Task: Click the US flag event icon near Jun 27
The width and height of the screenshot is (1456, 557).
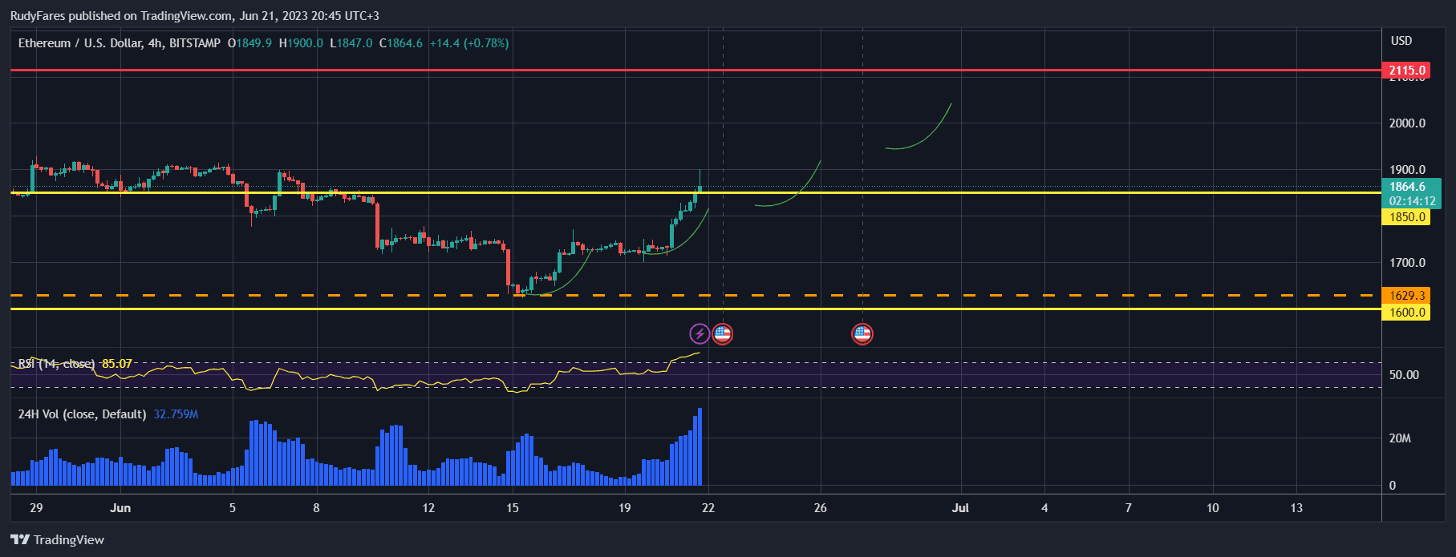Action: point(862,333)
